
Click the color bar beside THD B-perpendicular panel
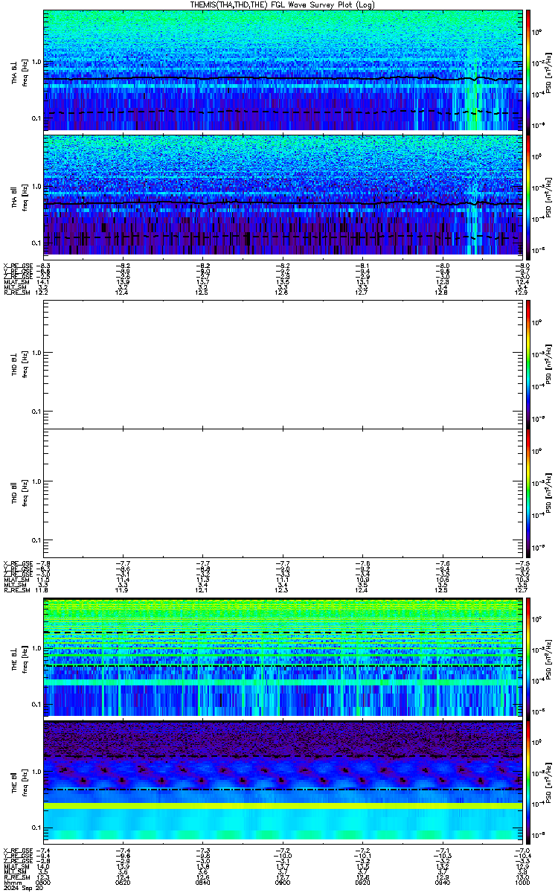pos(528,364)
